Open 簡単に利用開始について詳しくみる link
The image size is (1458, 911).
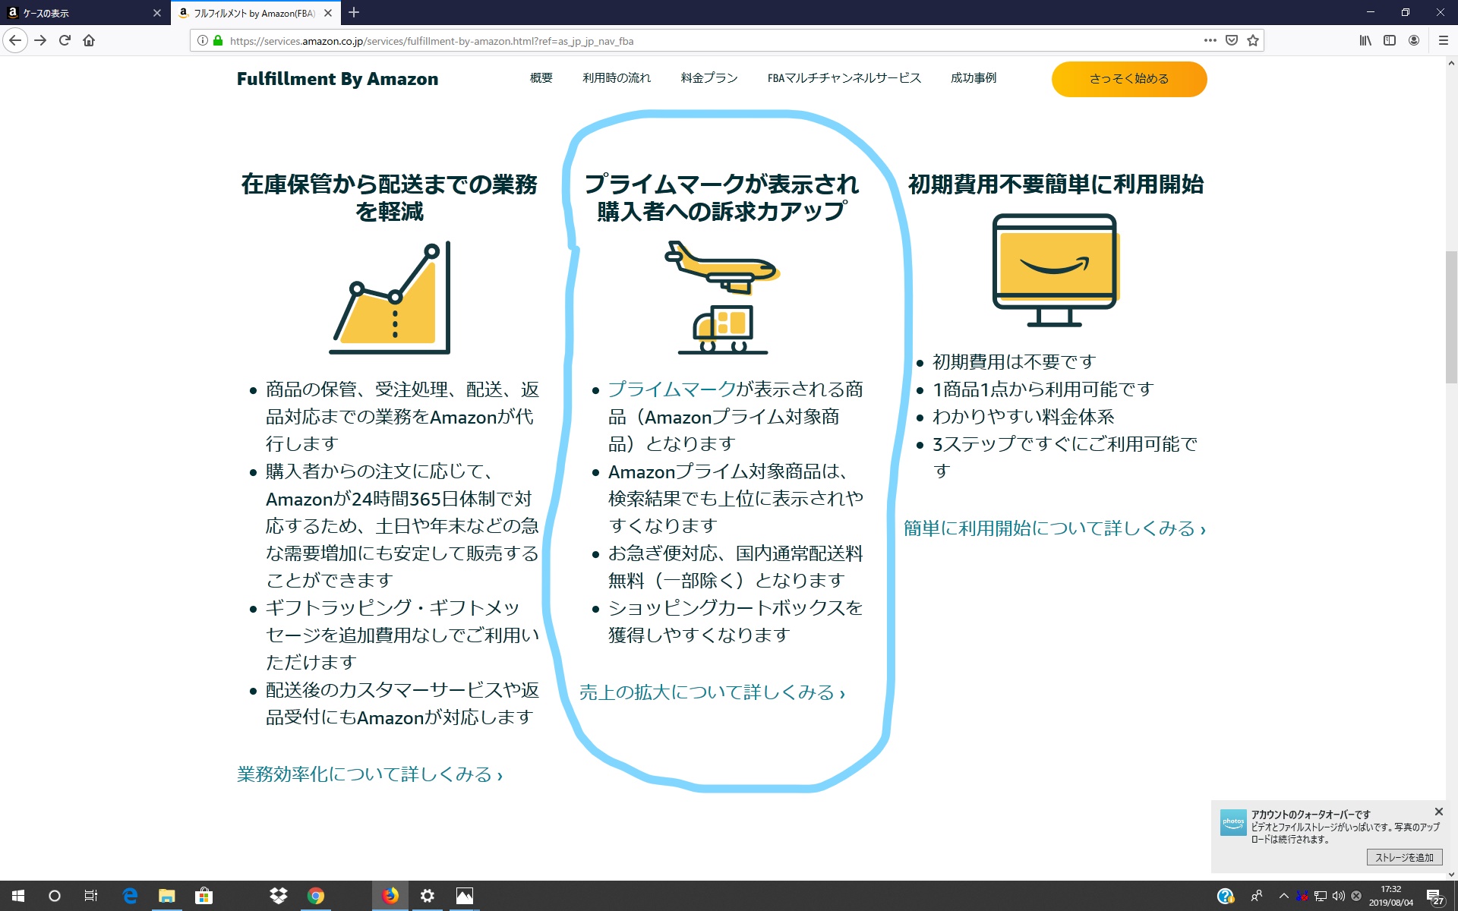point(1055,528)
